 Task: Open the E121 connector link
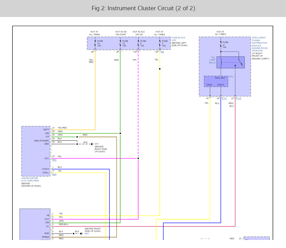[x=224, y=98]
